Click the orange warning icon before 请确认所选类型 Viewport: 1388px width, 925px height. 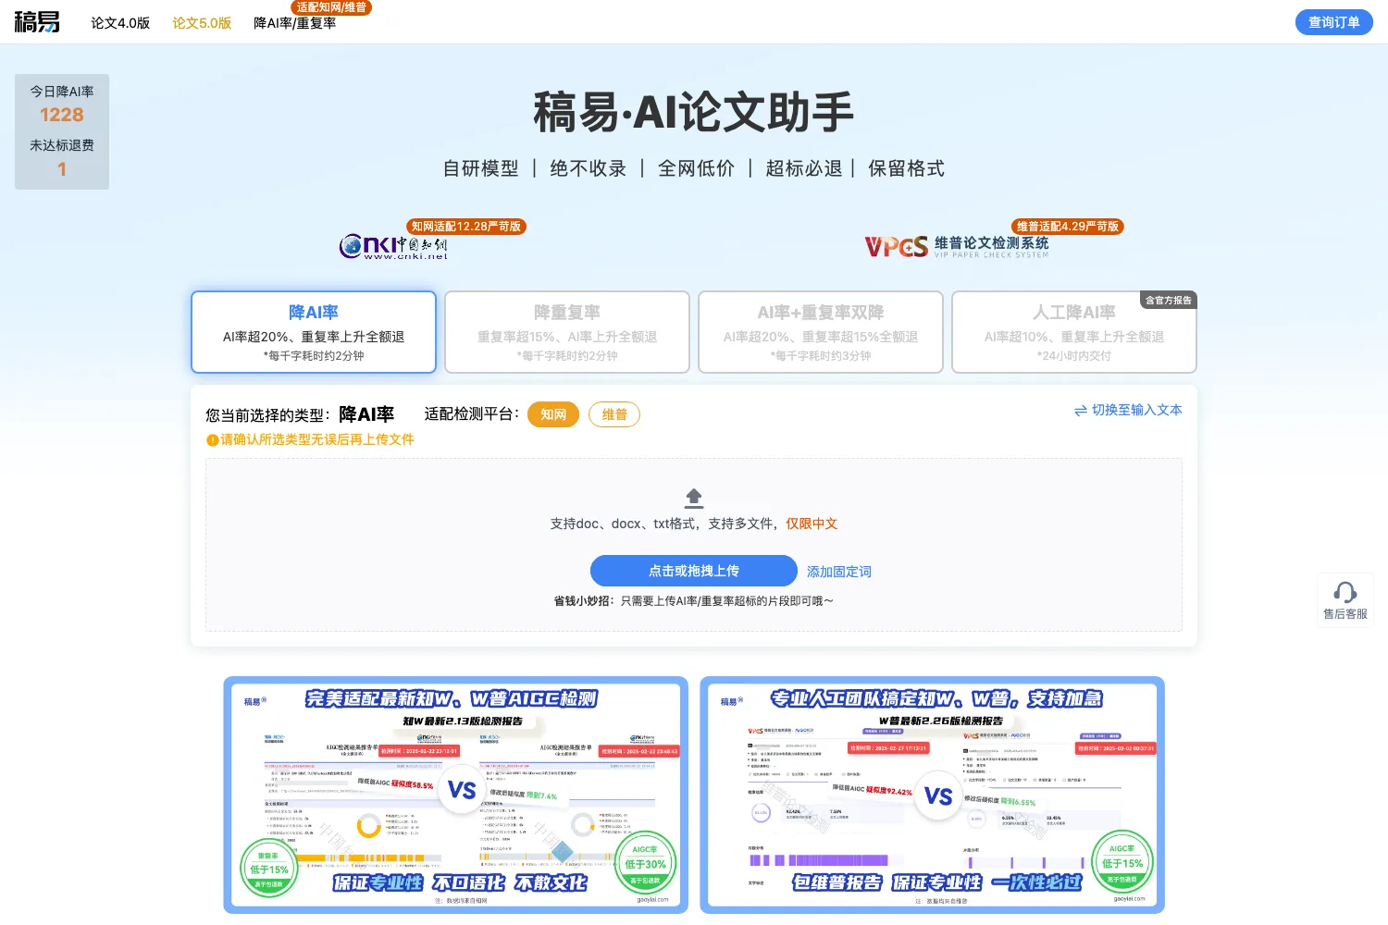click(212, 440)
